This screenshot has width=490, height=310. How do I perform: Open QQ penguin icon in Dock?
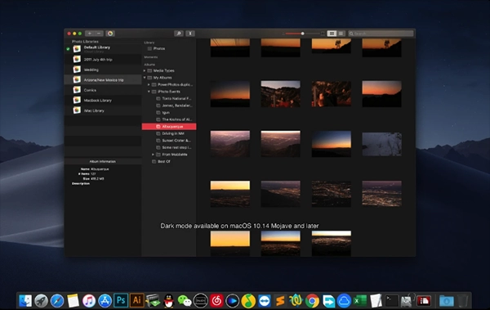(169, 301)
